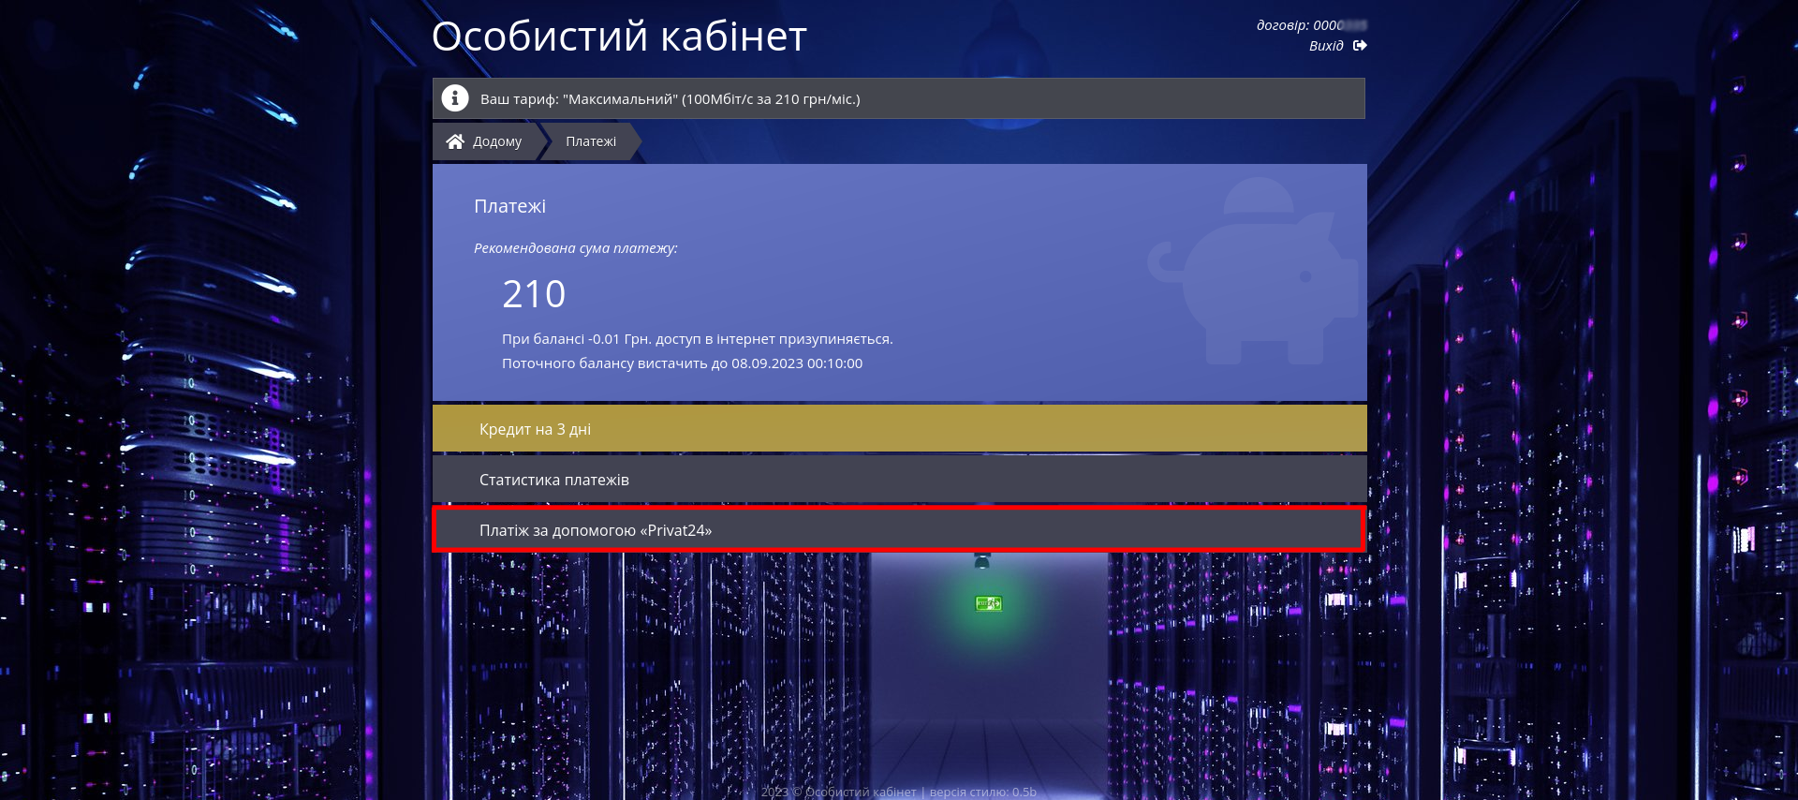Click the balance -0.01 Грн. notice line
This screenshot has width=1798, height=800.
697,339
